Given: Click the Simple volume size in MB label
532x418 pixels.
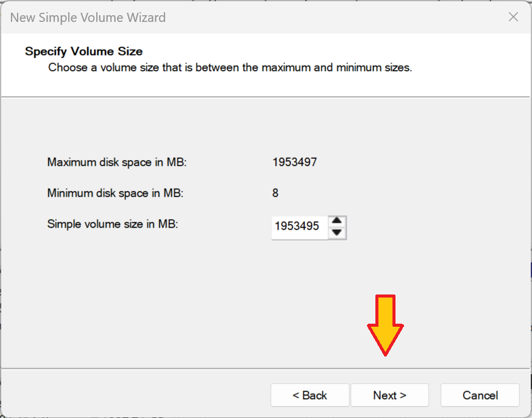Looking at the screenshot, I should [x=112, y=224].
